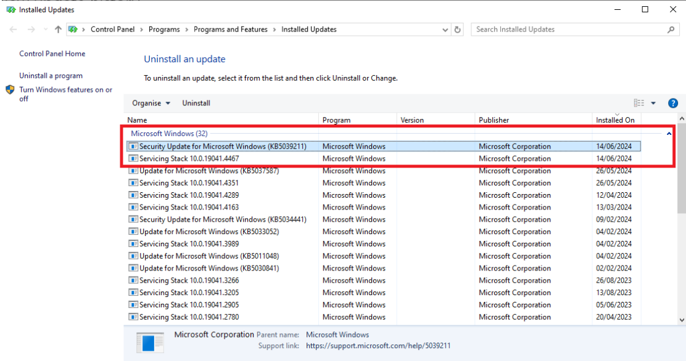Click the Uninstall toolbar button

196,103
